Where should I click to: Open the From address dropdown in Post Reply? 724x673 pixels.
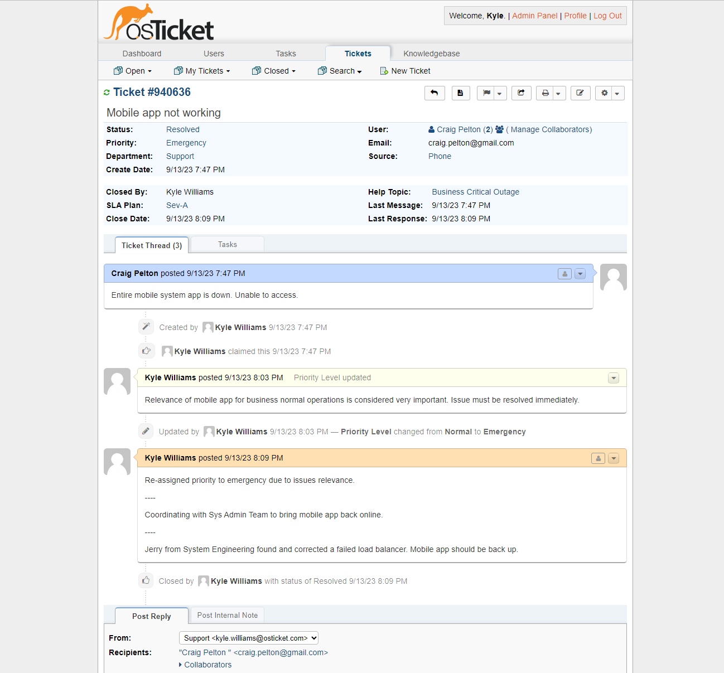pyautogui.click(x=248, y=638)
